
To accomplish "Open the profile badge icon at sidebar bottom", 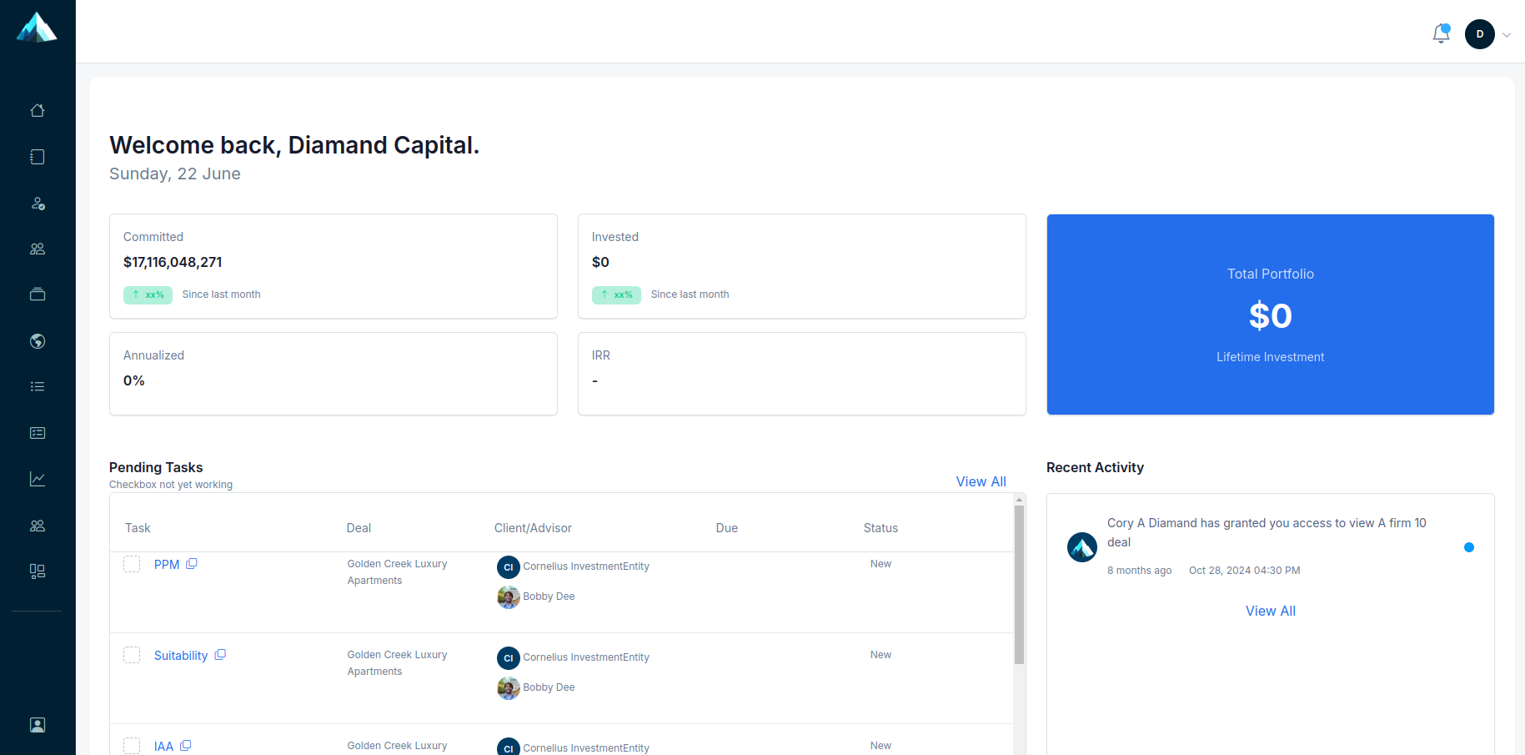I will tap(38, 725).
